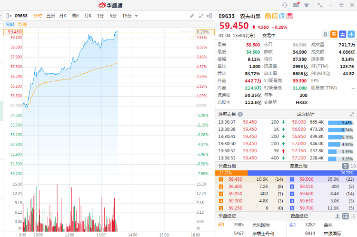Open customer service headset icon
The height and width of the screenshot is (237, 357).
tap(285, 5)
